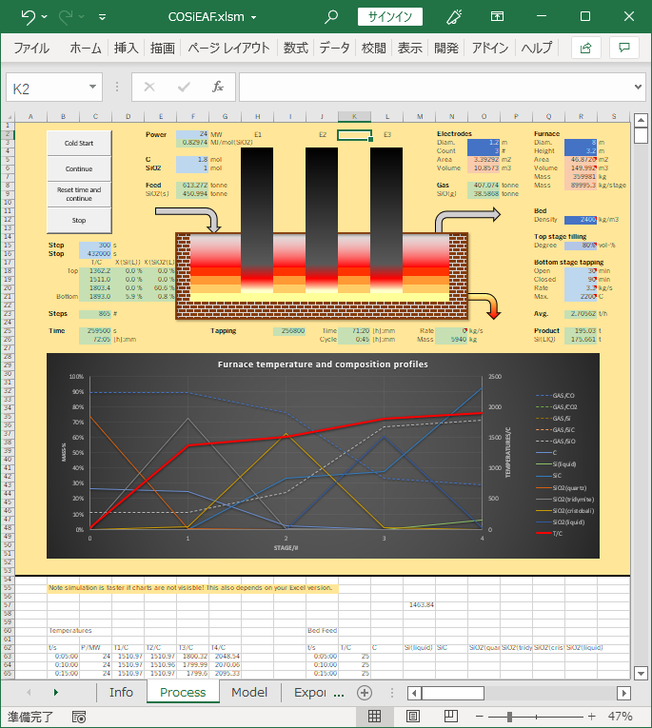Click the insert function fx icon

[218, 87]
